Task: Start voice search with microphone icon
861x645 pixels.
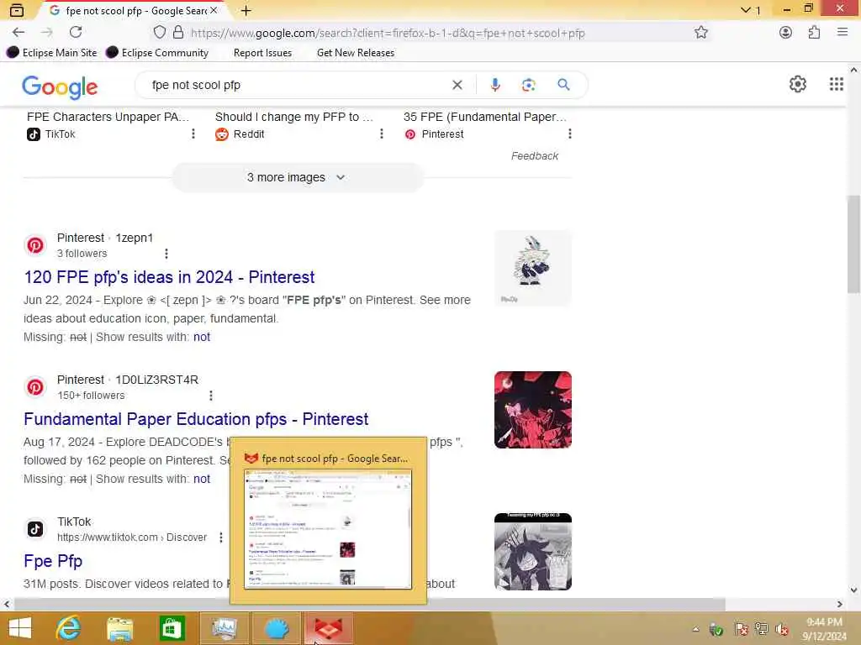Action: click(x=494, y=85)
